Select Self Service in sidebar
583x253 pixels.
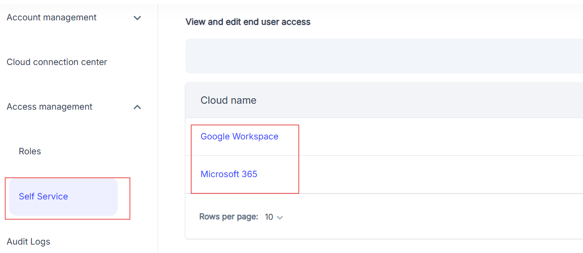tap(63, 196)
